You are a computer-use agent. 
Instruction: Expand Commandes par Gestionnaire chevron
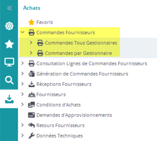(x=31, y=53)
